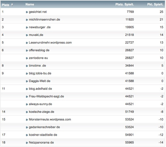
Task: Open the always-sunny.de link
Action: coord(41,104)
